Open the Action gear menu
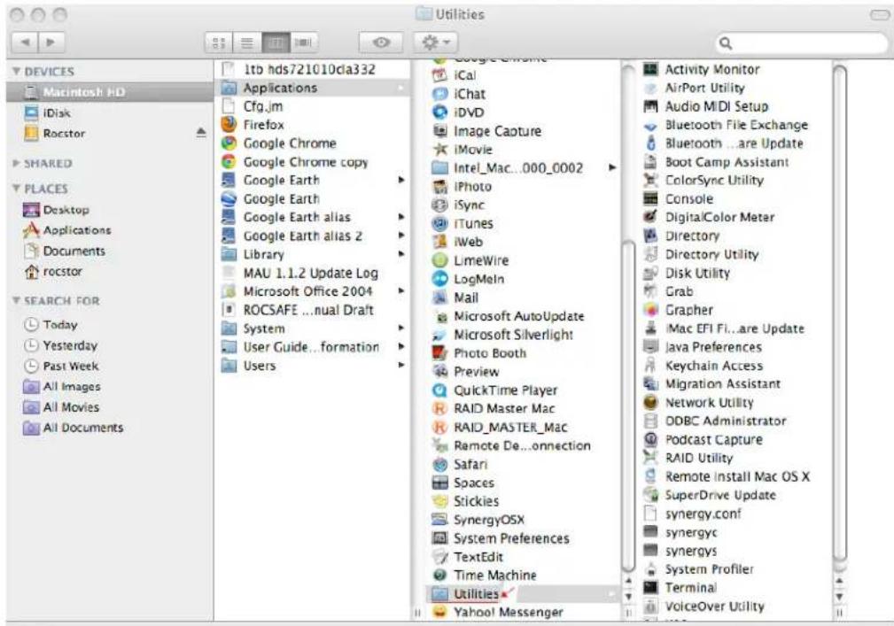The width and height of the screenshot is (894, 626). coord(436,43)
